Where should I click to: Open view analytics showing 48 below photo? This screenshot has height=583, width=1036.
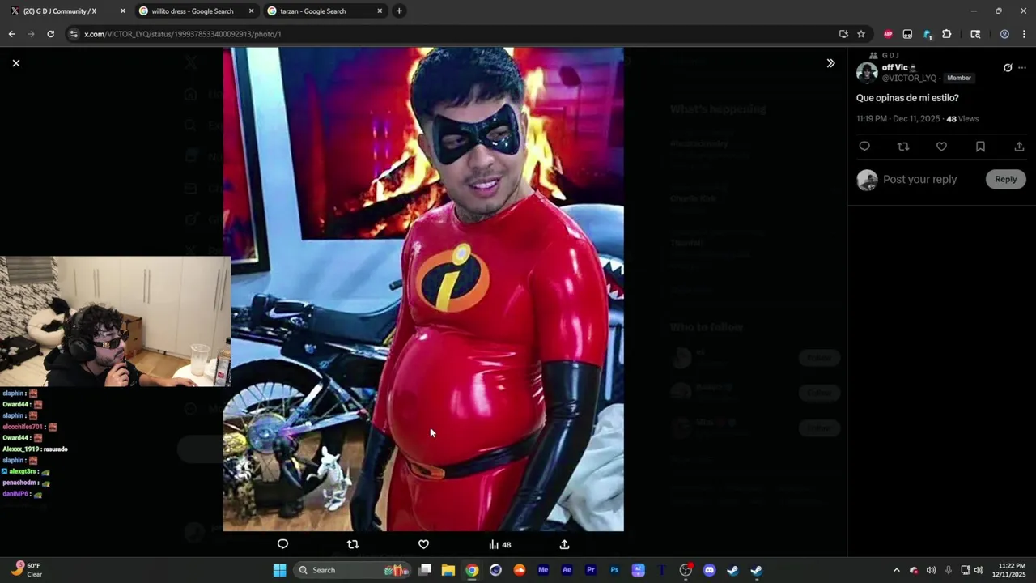point(499,544)
